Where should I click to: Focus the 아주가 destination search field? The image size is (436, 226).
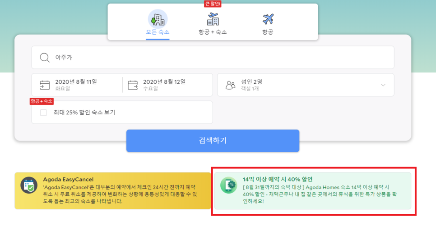coord(213,58)
